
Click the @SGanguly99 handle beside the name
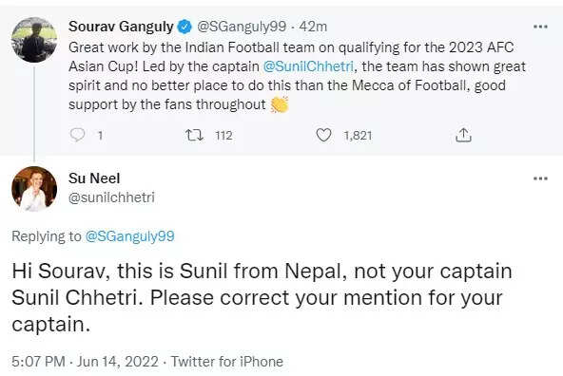point(242,27)
